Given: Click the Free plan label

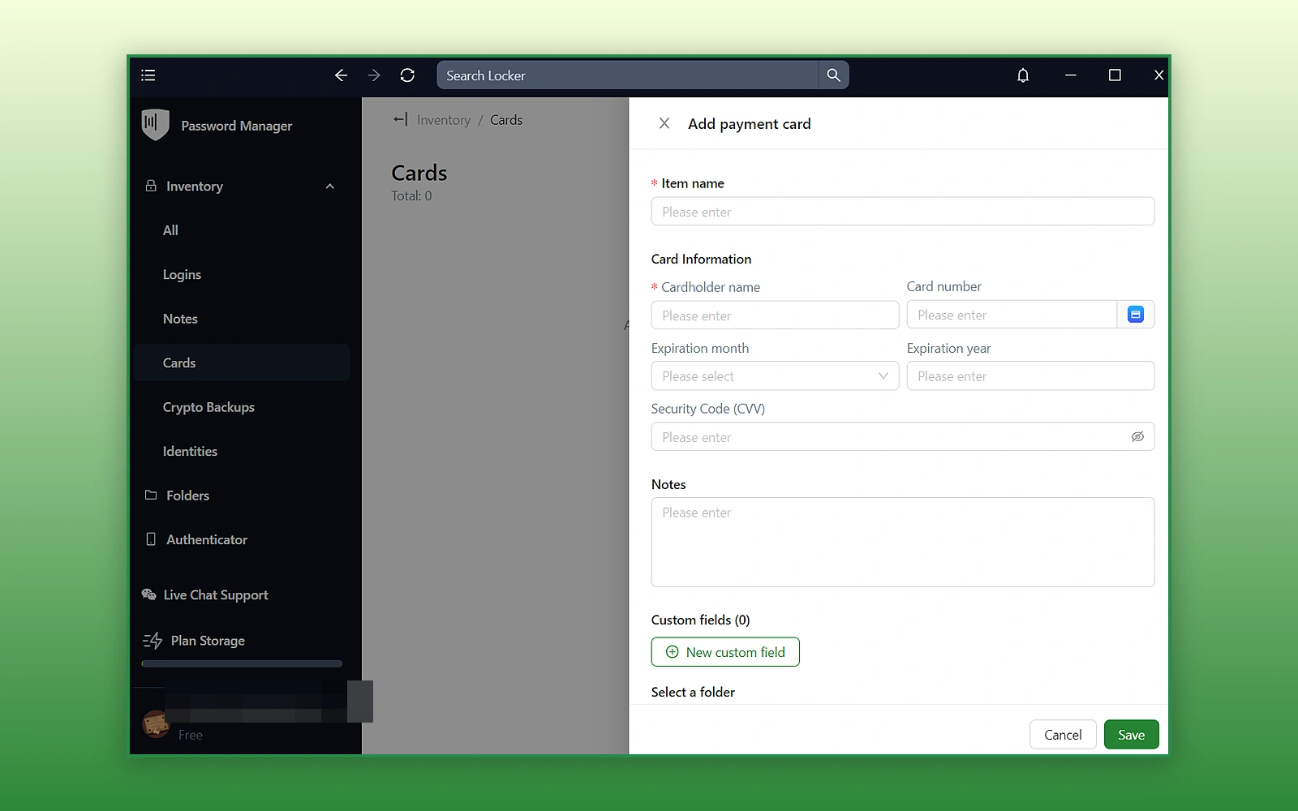Looking at the screenshot, I should tap(191, 735).
